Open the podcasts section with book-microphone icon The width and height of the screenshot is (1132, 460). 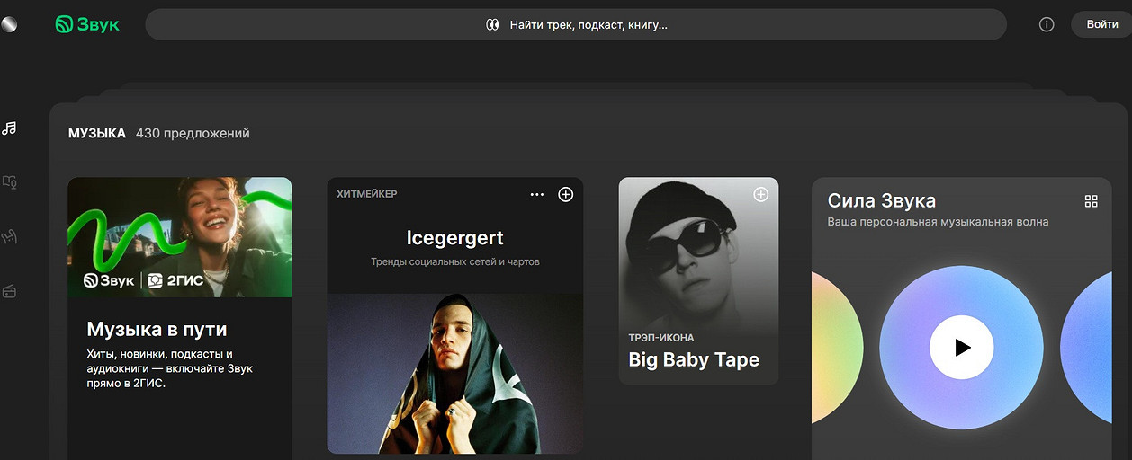(10, 182)
